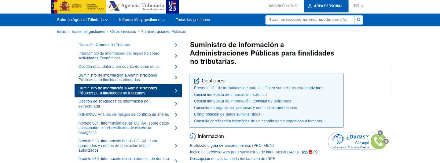
Task: Open Suministro para finalidades tributarias item
Action: tap(118, 77)
